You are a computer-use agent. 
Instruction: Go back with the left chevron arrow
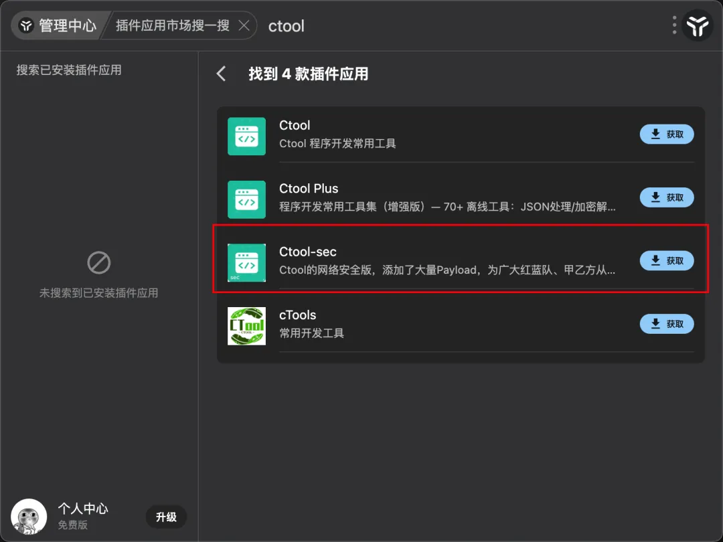[x=222, y=74]
